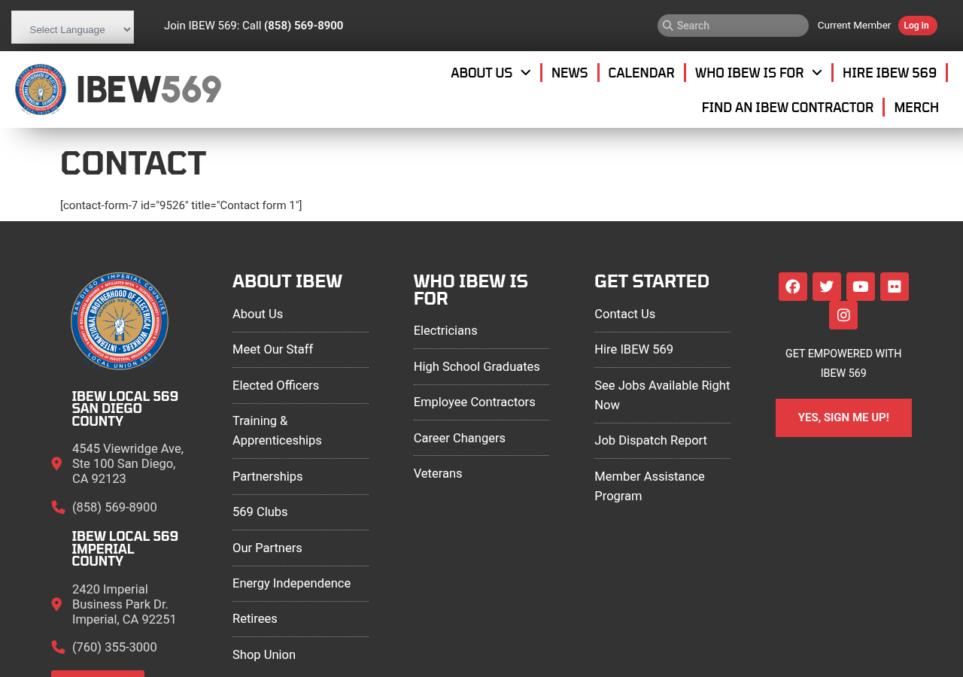Screen dimensions: 963x677
Task: Click the San Diego address 4545 Viewridge Ave
Action: click(x=128, y=464)
